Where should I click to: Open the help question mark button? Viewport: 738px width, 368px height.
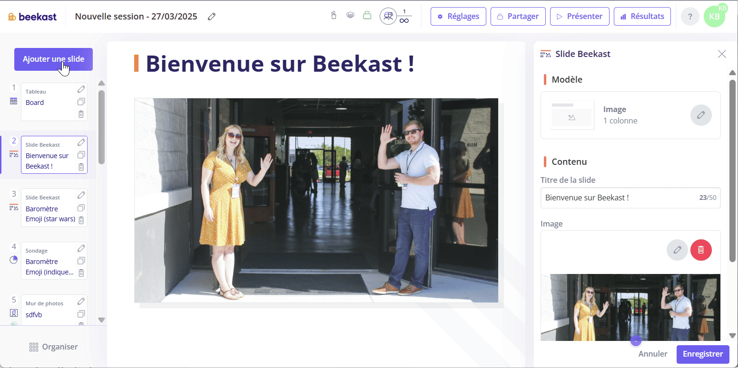point(690,17)
